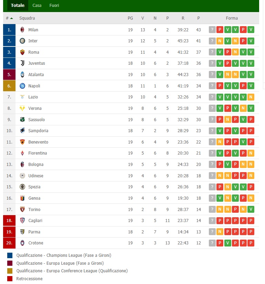The height and width of the screenshot is (284, 265).
Task: Select the Totale tab
Action: coord(18,6)
